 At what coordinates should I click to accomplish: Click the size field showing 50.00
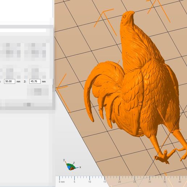click(x=9, y=82)
